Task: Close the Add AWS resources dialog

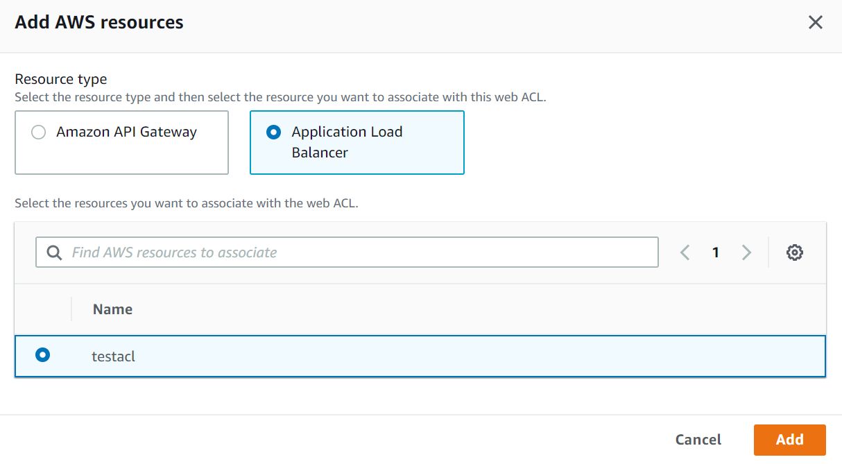Action: tap(816, 22)
